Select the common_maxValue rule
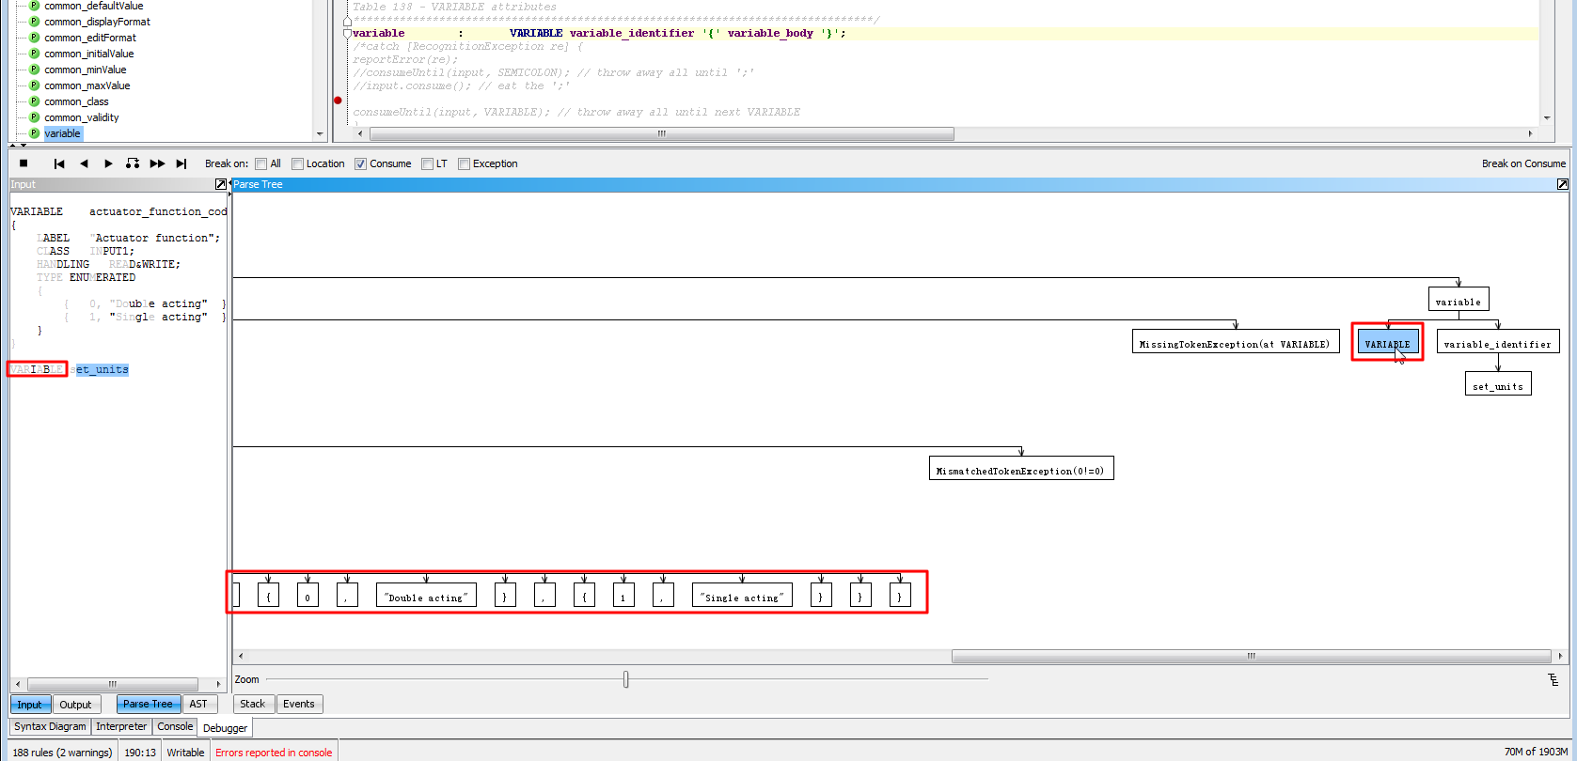 (87, 85)
